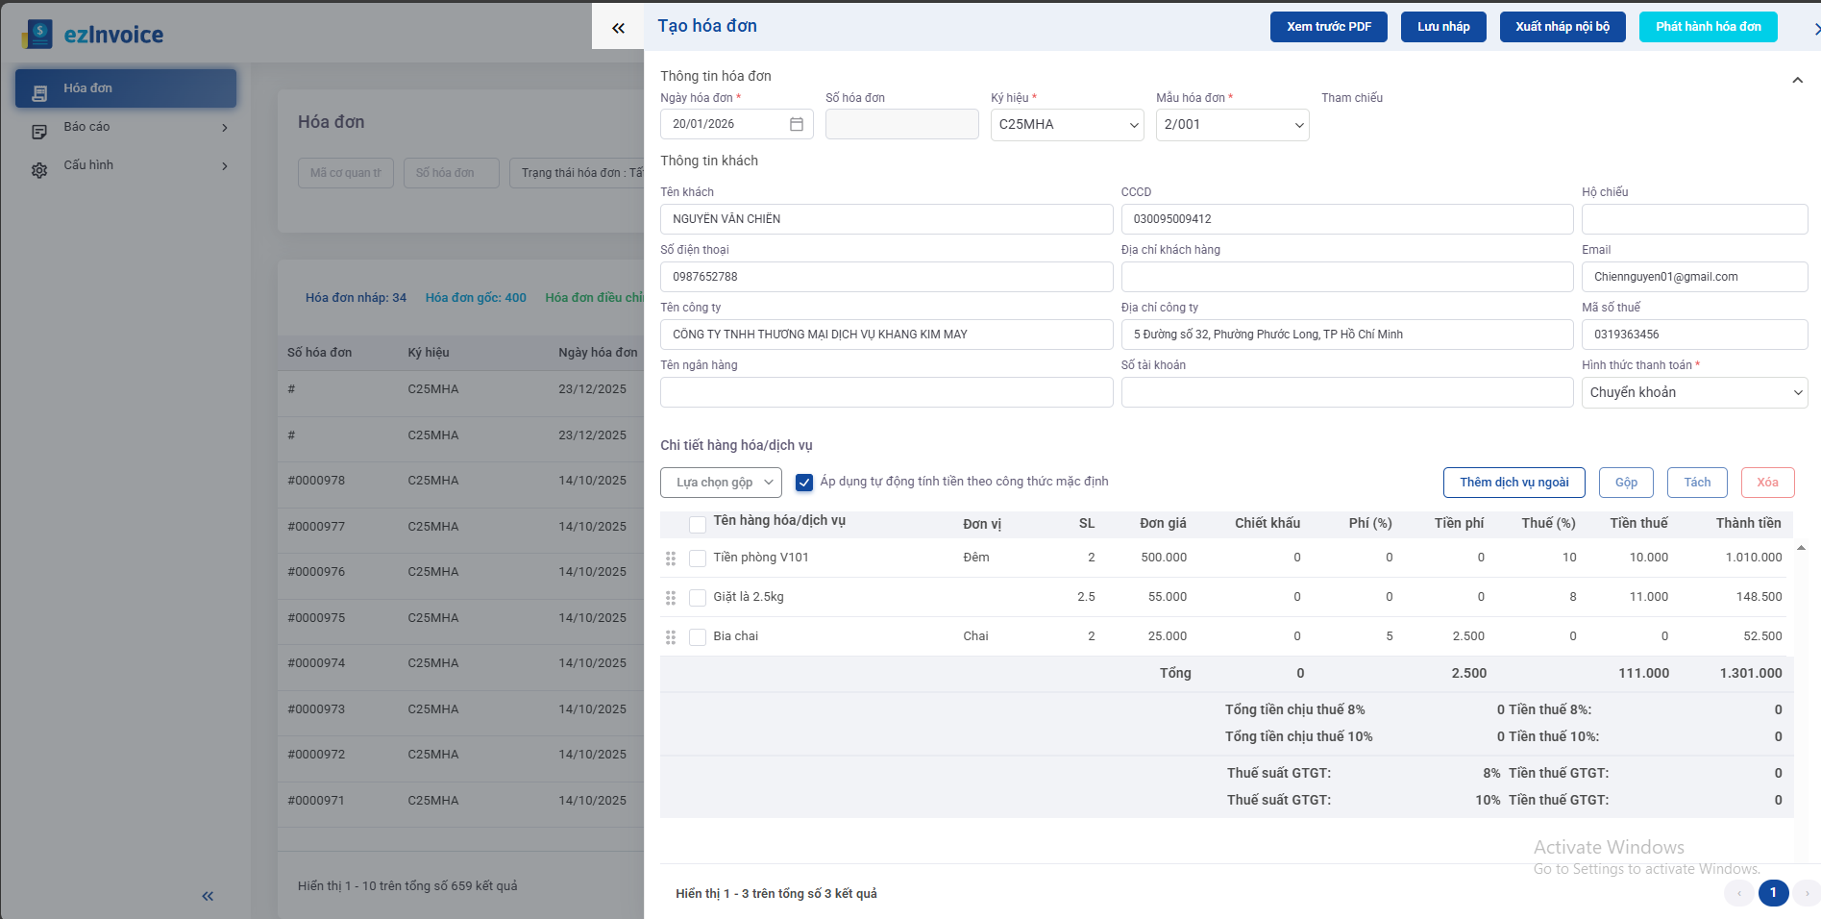Click the ezInvoice logo
The image size is (1821, 919).
tap(93, 35)
